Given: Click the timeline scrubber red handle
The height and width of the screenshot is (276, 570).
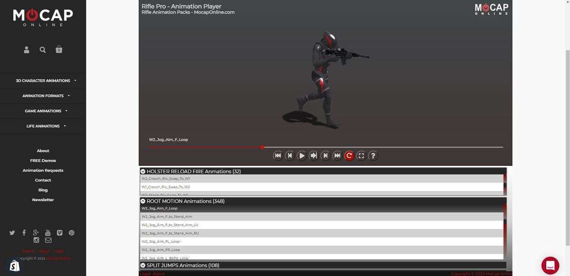Looking at the screenshot, I should 262,147.
